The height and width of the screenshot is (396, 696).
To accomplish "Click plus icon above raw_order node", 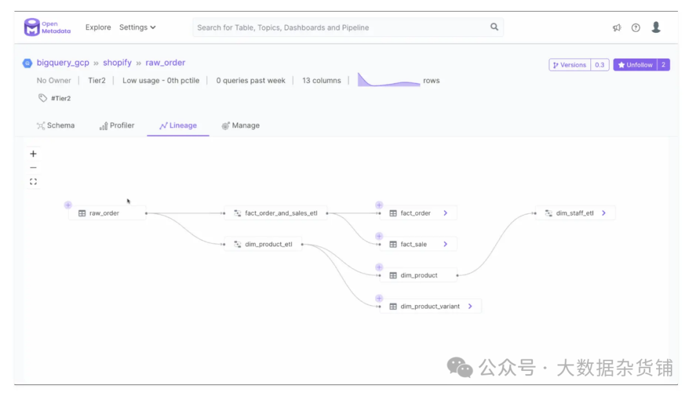I will tap(68, 205).
